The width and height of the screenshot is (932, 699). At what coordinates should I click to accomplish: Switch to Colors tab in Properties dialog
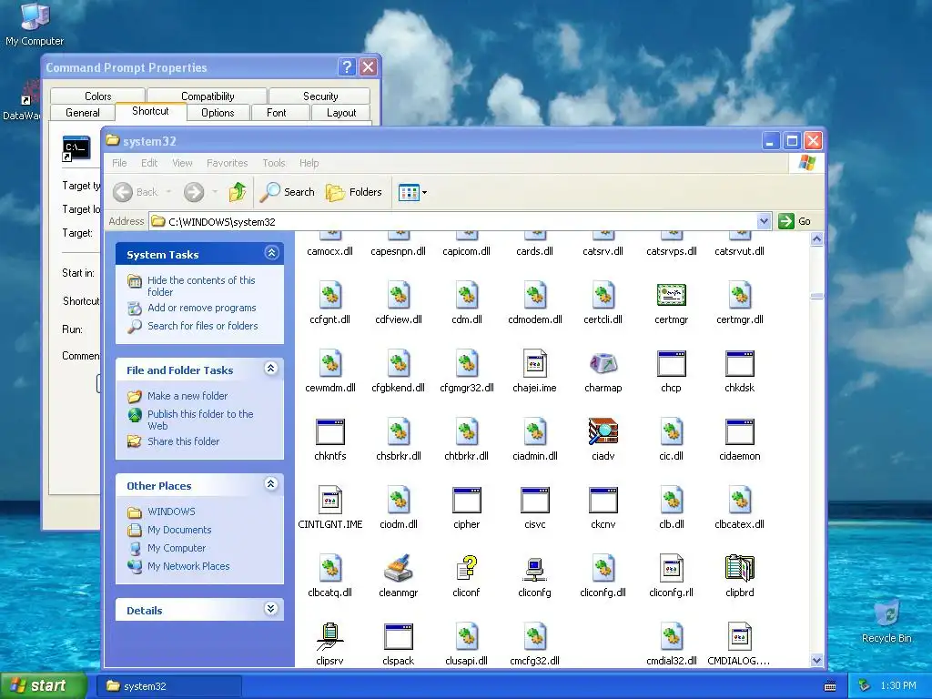click(x=98, y=96)
